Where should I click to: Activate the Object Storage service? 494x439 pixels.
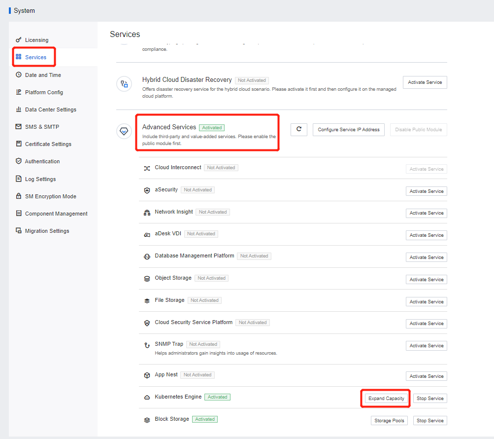coord(426,280)
